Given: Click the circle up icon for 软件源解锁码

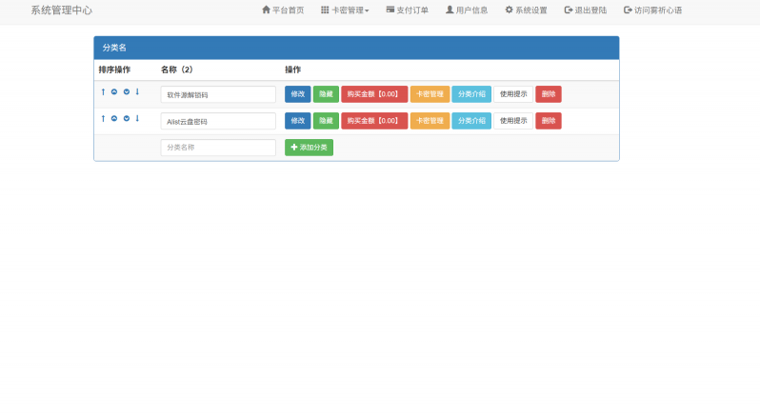Looking at the screenshot, I should (x=114, y=92).
